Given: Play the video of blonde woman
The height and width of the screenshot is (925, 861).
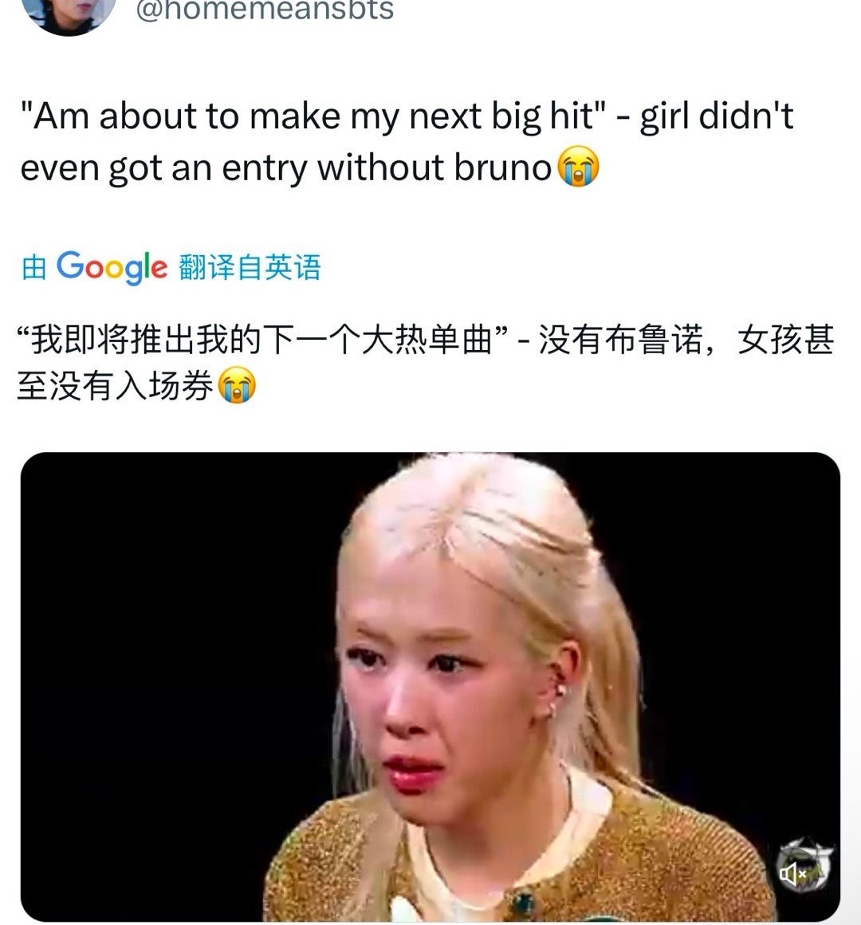Looking at the screenshot, I should point(431,687).
